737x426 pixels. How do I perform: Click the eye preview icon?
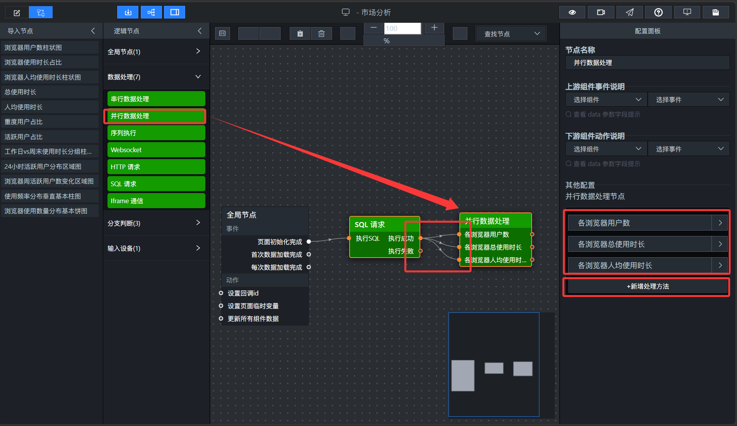click(x=572, y=12)
